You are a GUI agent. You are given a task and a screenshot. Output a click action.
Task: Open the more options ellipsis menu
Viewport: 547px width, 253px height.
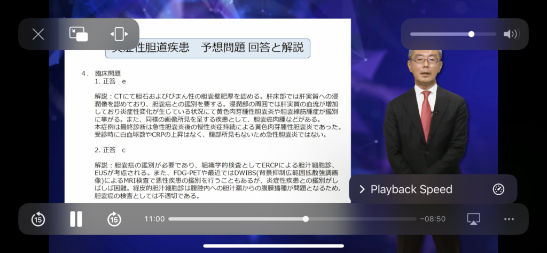coord(509,219)
